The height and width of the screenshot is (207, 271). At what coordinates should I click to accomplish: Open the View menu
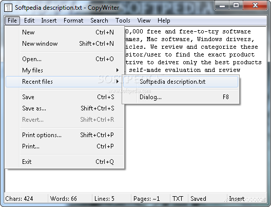(144, 21)
